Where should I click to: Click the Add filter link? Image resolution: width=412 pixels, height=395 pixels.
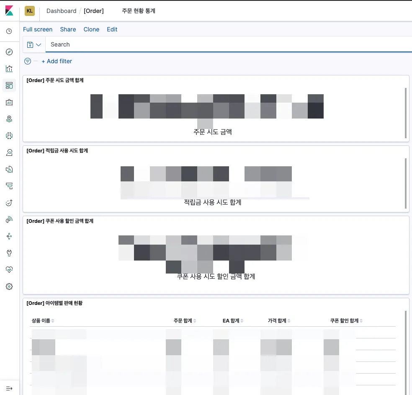tap(57, 61)
